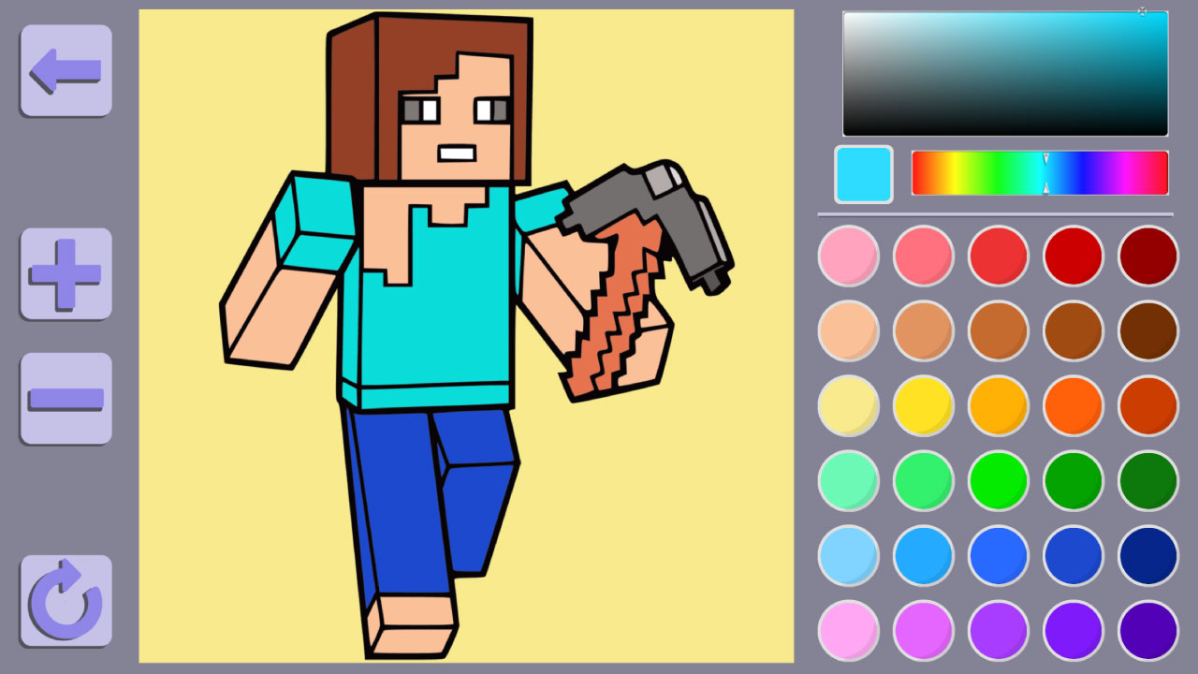Select the dark brown palette color

point(1147,330)
